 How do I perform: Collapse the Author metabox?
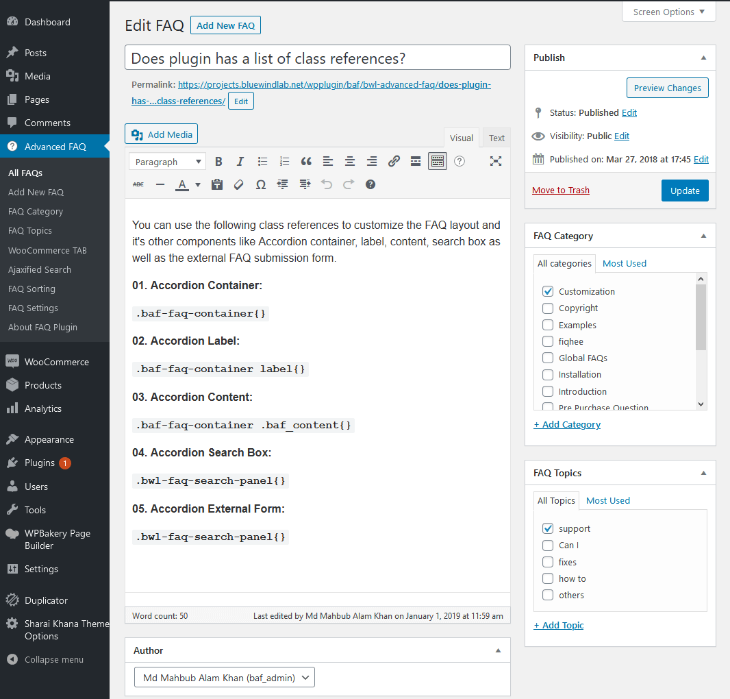[x=498, y=650]
